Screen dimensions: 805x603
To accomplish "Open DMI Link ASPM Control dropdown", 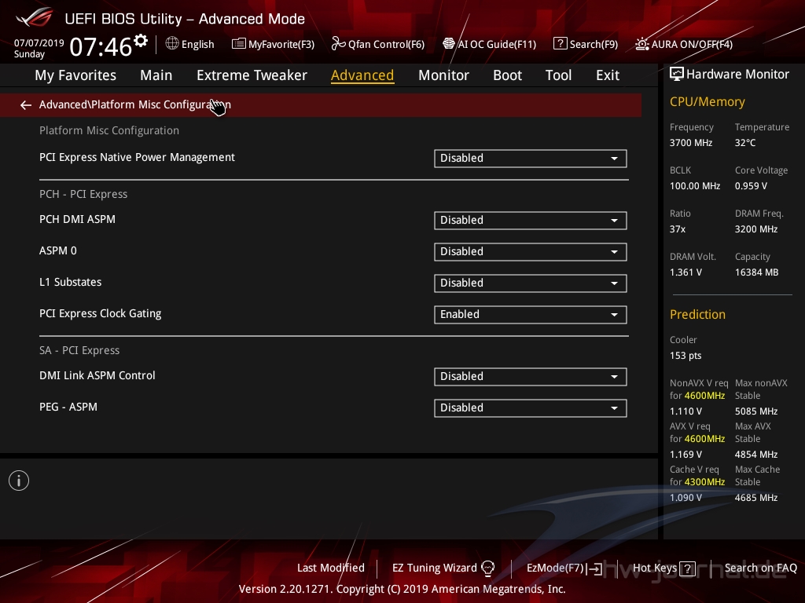I will [531, 377].
